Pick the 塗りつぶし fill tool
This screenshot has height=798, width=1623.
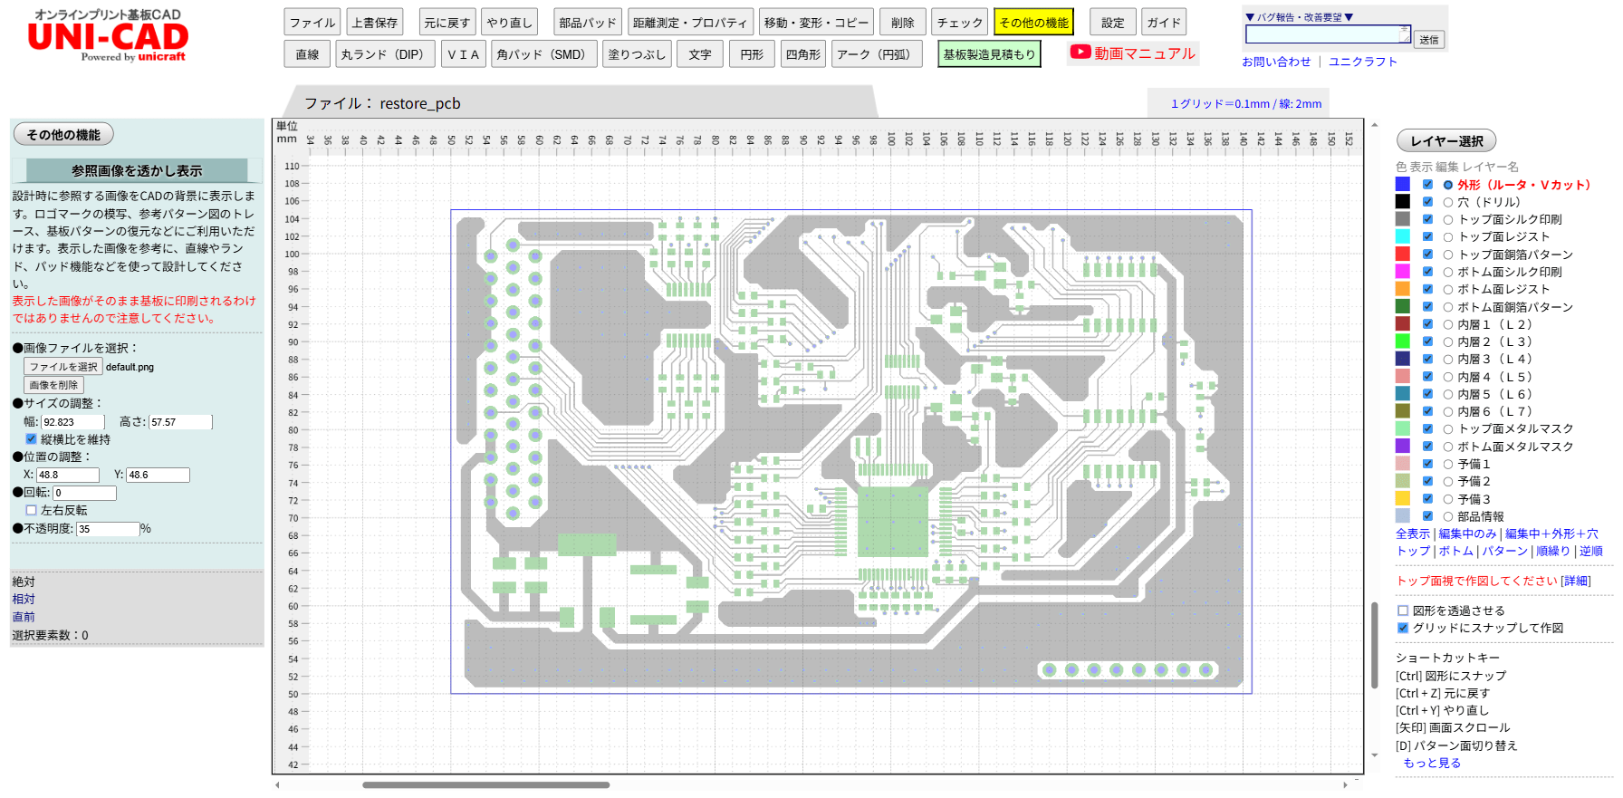(636, 54)
